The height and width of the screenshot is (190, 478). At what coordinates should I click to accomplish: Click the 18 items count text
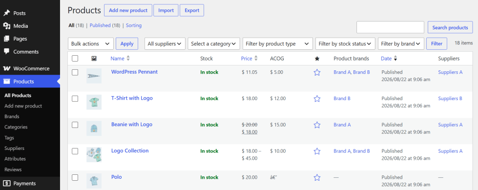pos(463,43)
